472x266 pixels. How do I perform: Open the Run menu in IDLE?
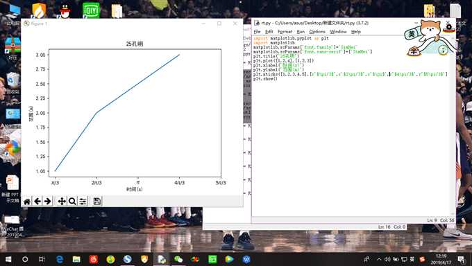[x=301, y=32]
